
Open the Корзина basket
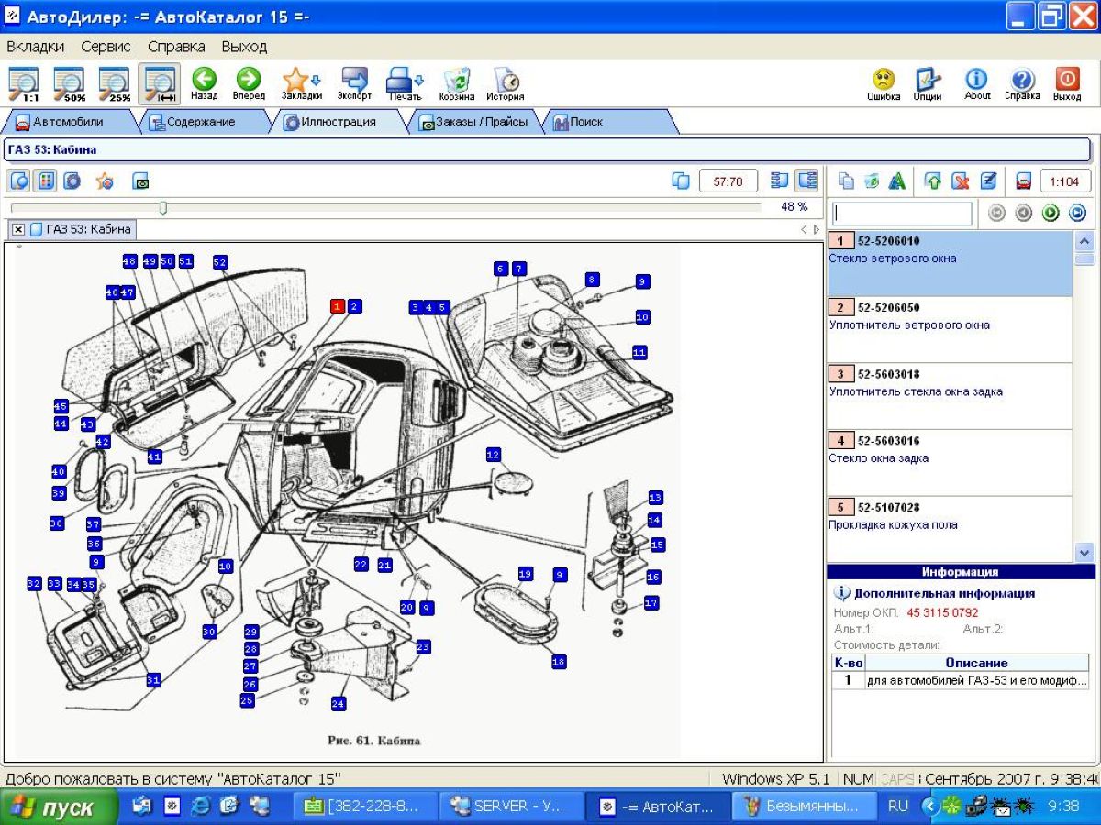point(456,84)
